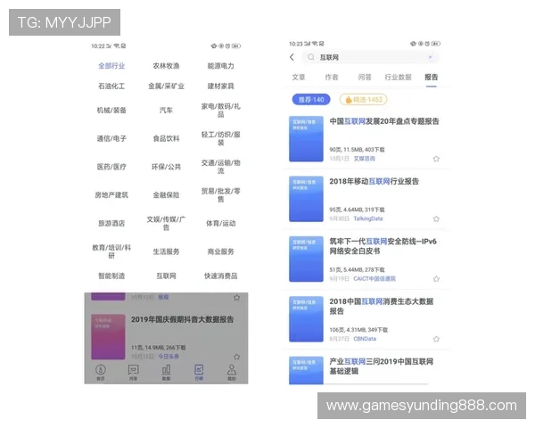Viewport: 535px width, 428px height.
Task: Click inside the 互联网 search input
Action: pyautogui.click(x=370, y=57)
